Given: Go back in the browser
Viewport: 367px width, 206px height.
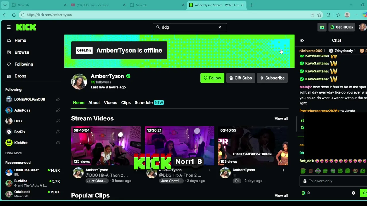Looking at the screenshot, I should pos(5,15).
